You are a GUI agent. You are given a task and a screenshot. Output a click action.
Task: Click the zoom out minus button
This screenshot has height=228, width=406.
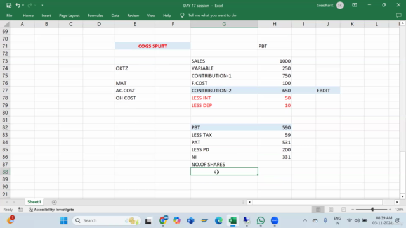[x=353, y=210]
